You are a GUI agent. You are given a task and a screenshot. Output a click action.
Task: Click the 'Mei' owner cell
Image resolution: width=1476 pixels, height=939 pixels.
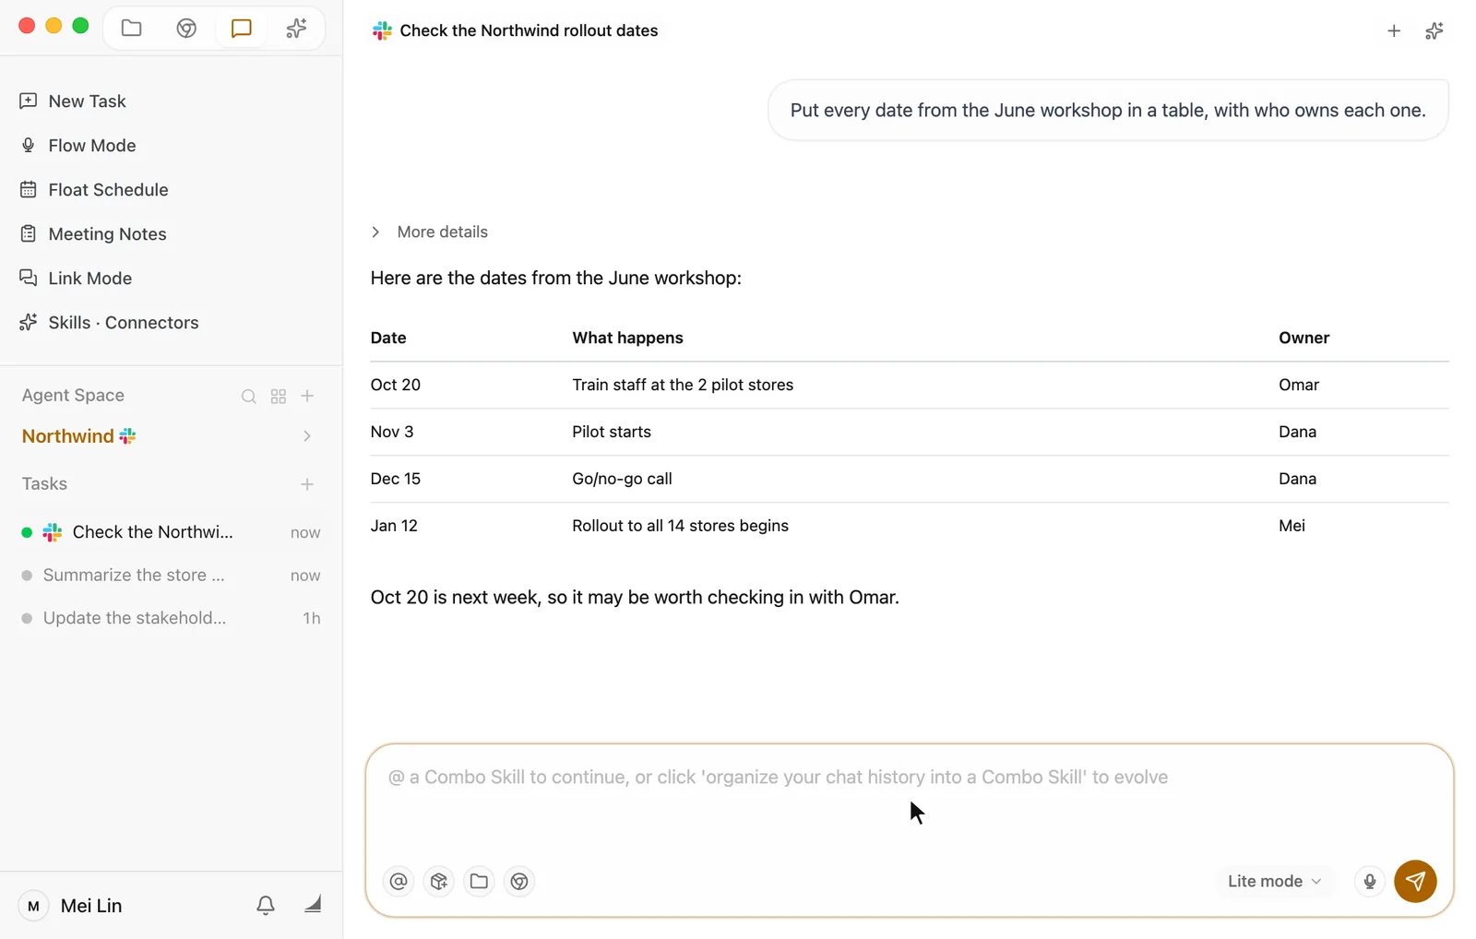[x=1291, y=526]
